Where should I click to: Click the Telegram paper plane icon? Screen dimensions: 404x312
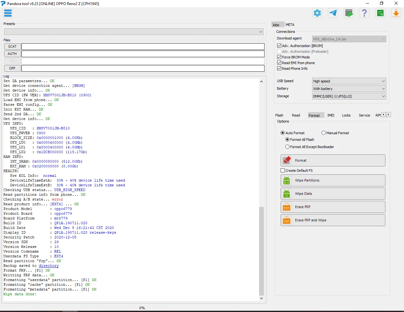point(333,13)
